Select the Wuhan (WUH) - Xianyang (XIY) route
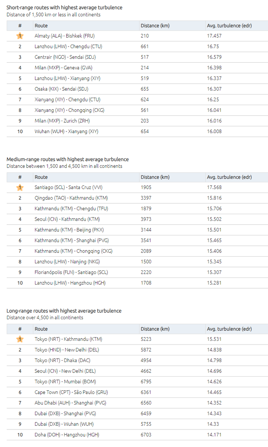The image size is (268, 447). 66,131
